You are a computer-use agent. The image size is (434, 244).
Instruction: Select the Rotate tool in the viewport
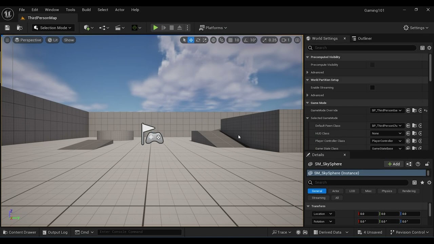click(198, 40)
